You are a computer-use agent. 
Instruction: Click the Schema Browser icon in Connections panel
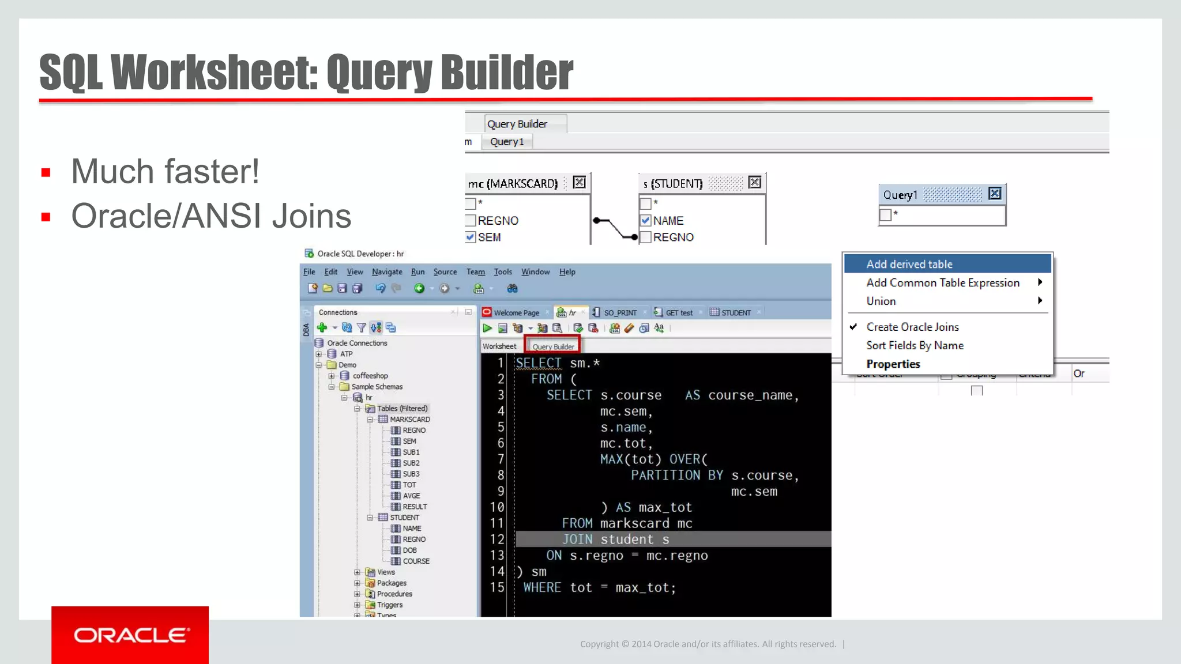click(391, 327)
